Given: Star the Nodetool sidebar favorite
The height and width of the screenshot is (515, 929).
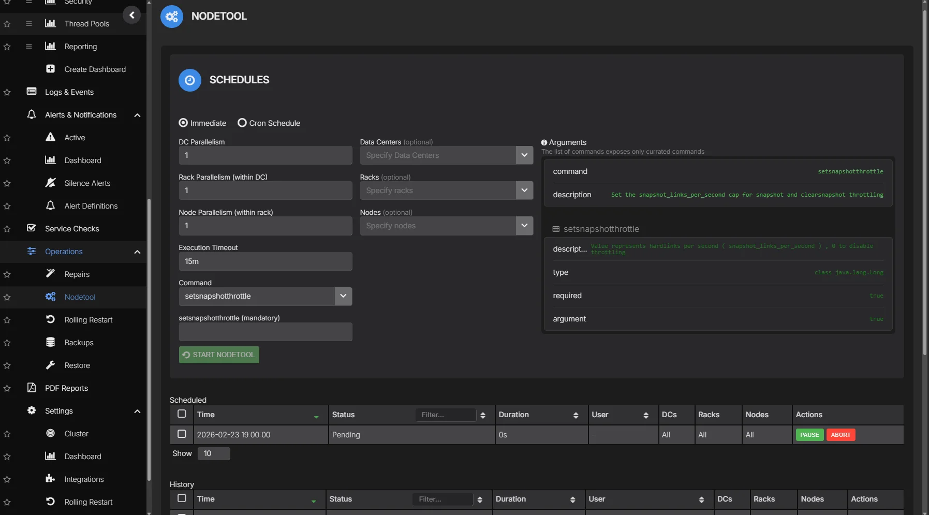Looking at the screenshot, I should point(7,297).
